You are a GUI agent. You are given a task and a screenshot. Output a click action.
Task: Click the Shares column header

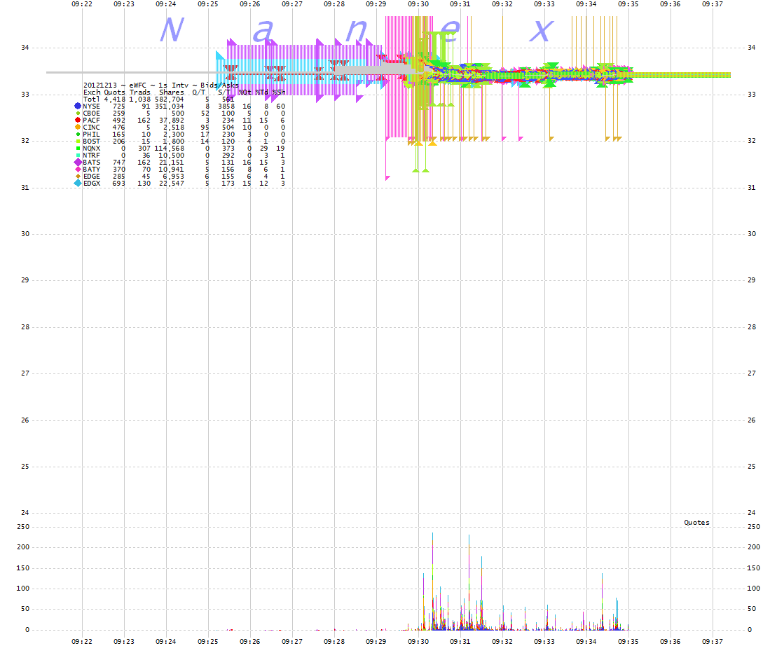(x=172, y=92)
